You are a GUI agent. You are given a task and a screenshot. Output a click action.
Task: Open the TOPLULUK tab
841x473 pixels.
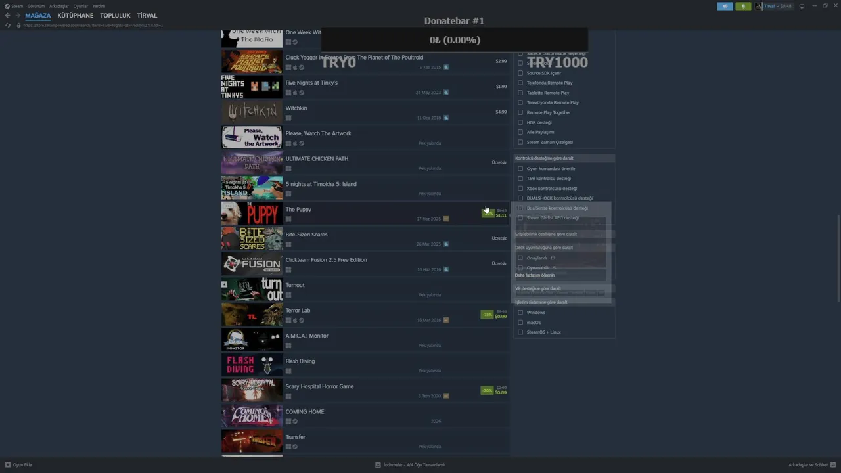tap(115, 16)
